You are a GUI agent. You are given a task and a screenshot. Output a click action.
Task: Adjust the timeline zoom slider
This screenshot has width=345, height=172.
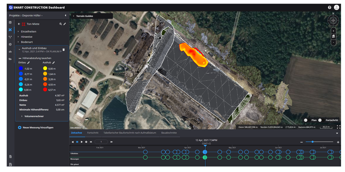312,142
